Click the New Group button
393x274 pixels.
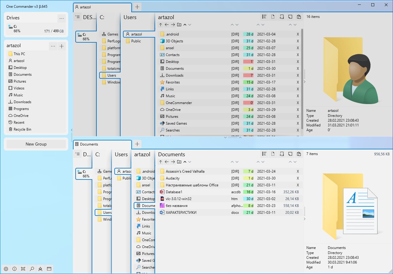(36, 144)
